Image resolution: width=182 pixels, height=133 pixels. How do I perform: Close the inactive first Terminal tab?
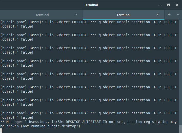[76, 15]
